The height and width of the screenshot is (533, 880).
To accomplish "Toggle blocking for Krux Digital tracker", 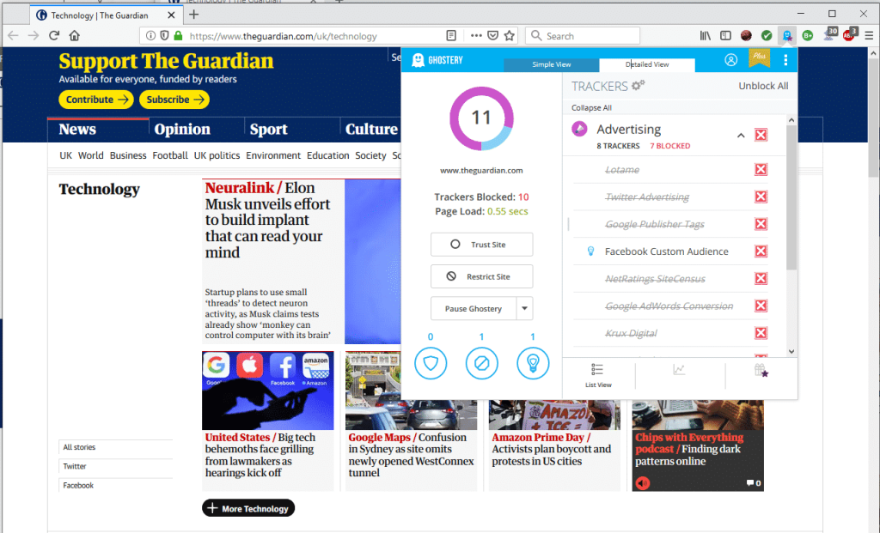I will 761,333.
